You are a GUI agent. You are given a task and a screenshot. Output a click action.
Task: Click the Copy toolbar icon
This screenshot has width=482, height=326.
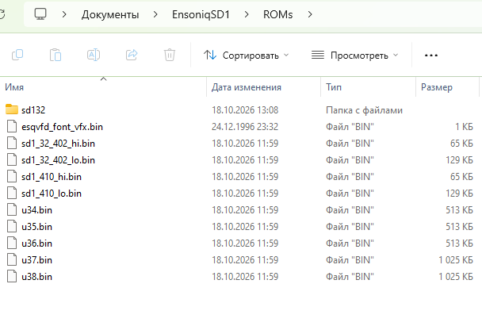tap(17, 55)
